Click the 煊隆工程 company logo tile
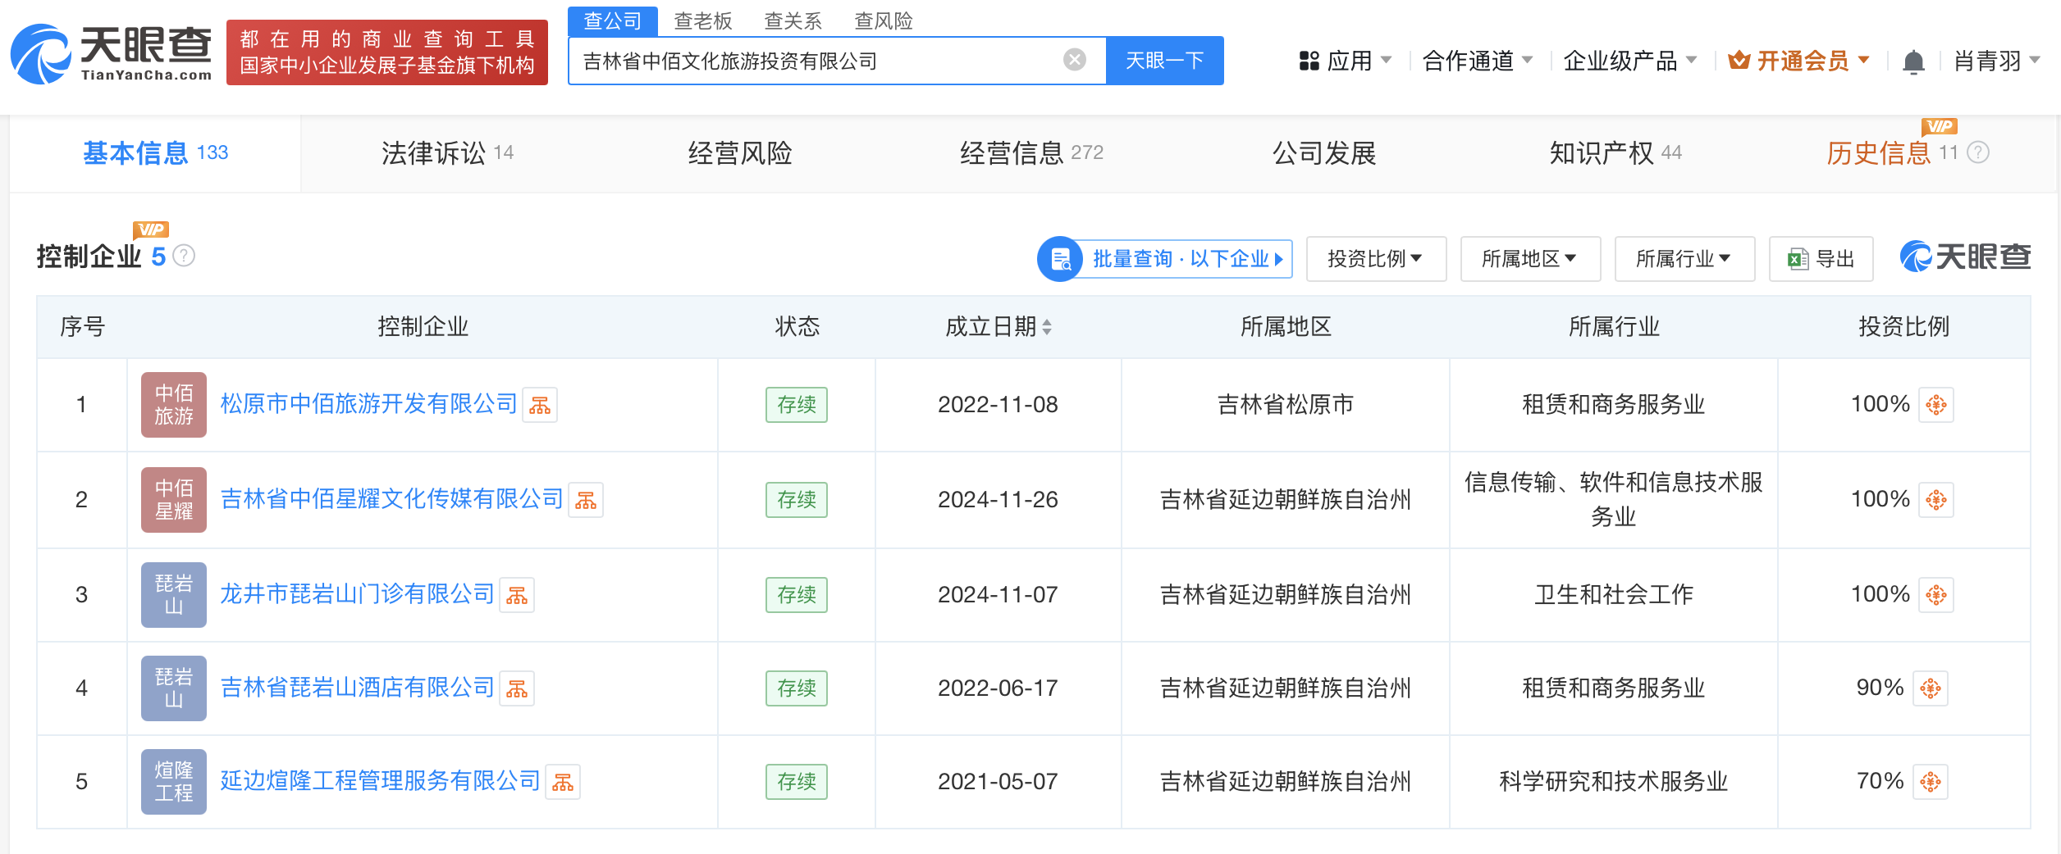 point(174,782)
